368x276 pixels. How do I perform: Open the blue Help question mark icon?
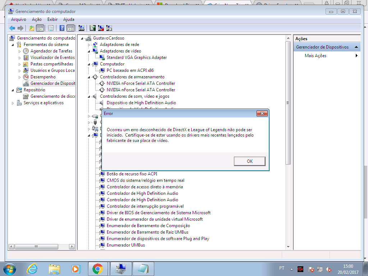62,28
